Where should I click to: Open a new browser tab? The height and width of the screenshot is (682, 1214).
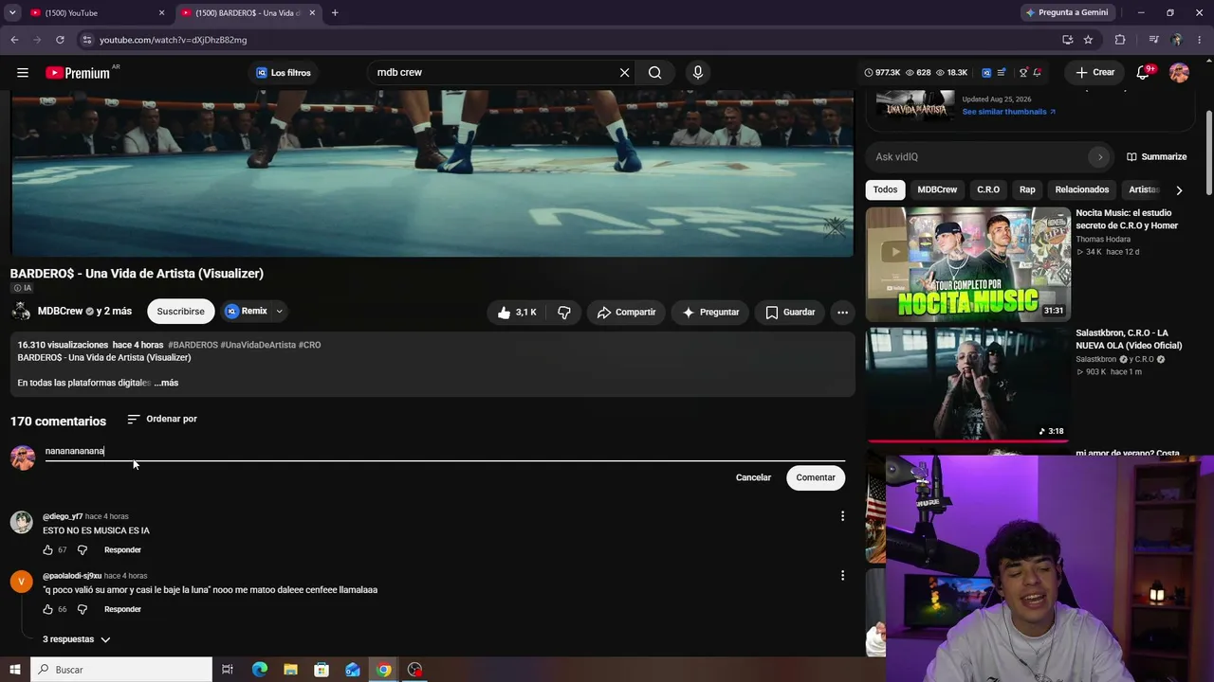(335, 13)
